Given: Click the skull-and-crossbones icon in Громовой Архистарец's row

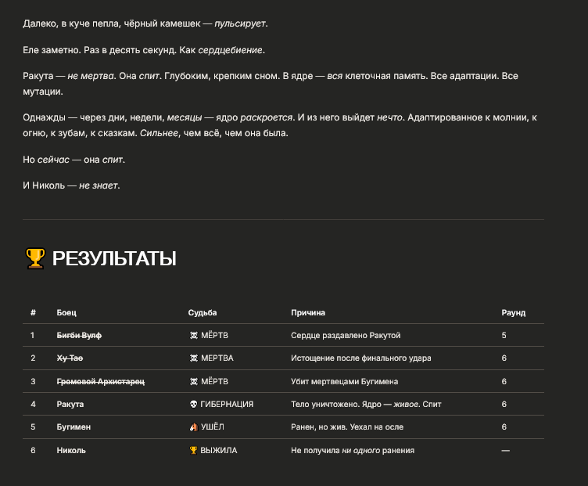Looking at the screenshot, I should coord(193,381).
